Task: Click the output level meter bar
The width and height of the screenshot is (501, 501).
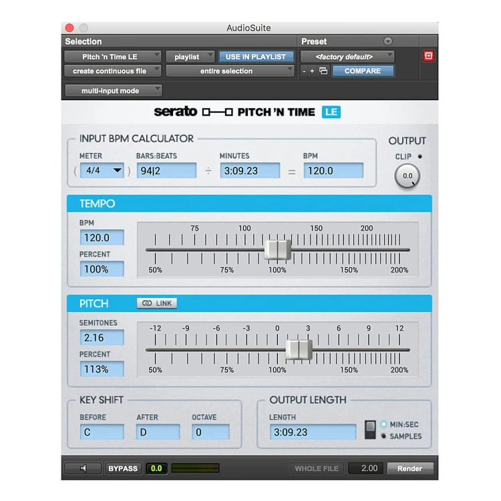Action: 196,468
